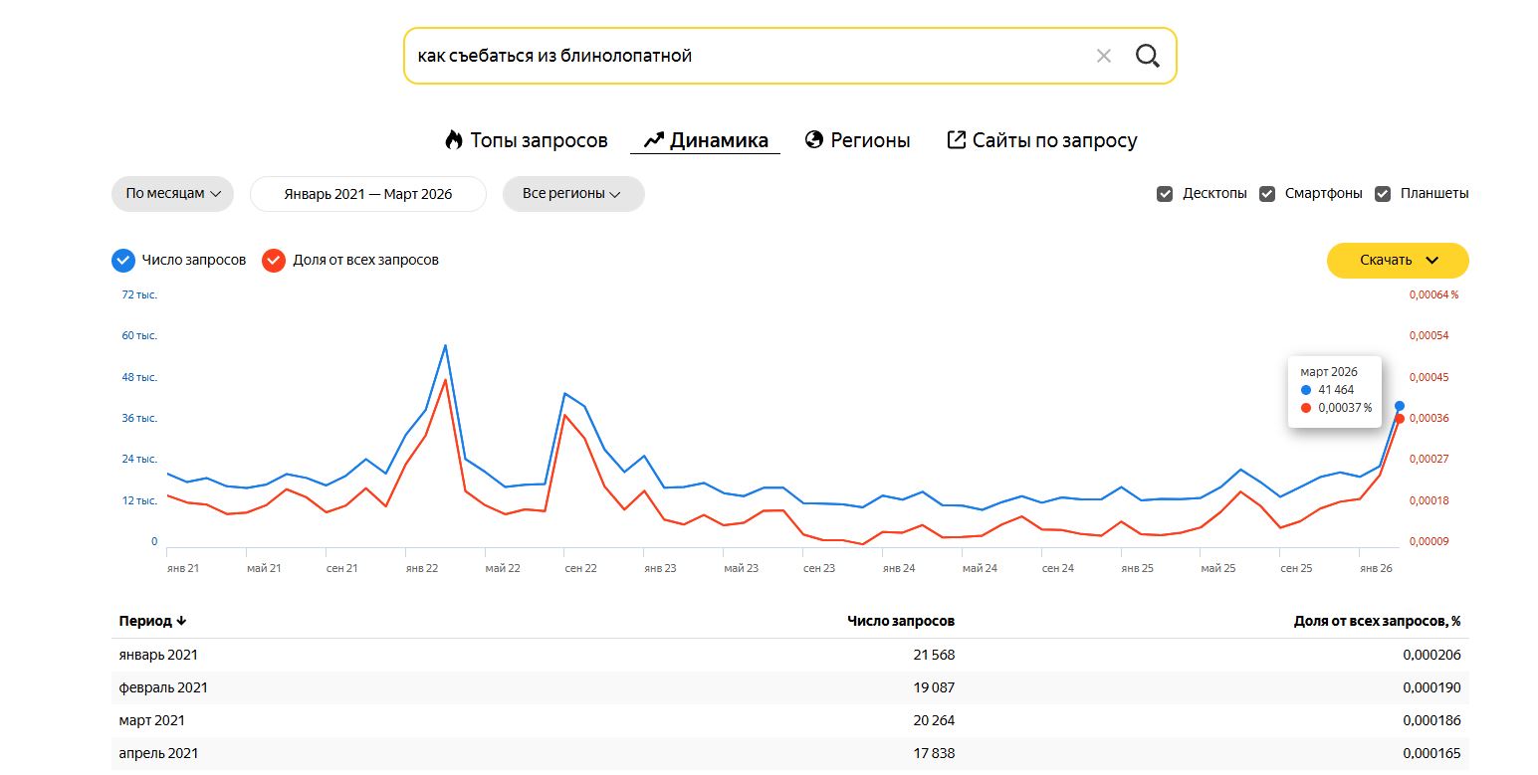Click the sort arrow next to Период
The width and height of the screenshot is (1538, 775).
click(181, 621)
